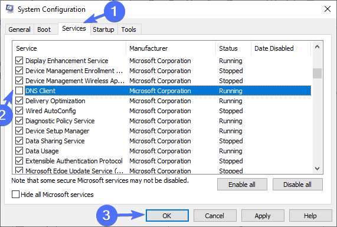Click the vertical scrollbar thumb
Image resolution: width=337 pixels, height=227 pixels.
317,74
